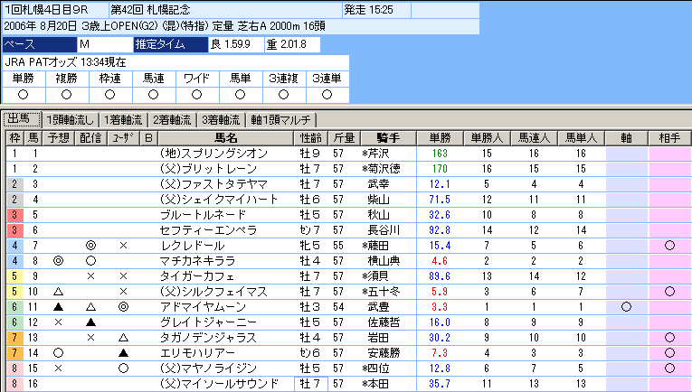Click the ▲ user mark for エリモハリアー
Viewport: 692px width, 392px height.
point(123,353)
